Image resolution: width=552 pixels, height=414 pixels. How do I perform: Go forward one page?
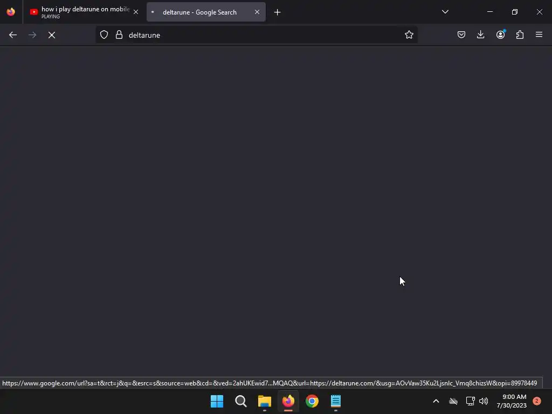[x=32, y=35]
